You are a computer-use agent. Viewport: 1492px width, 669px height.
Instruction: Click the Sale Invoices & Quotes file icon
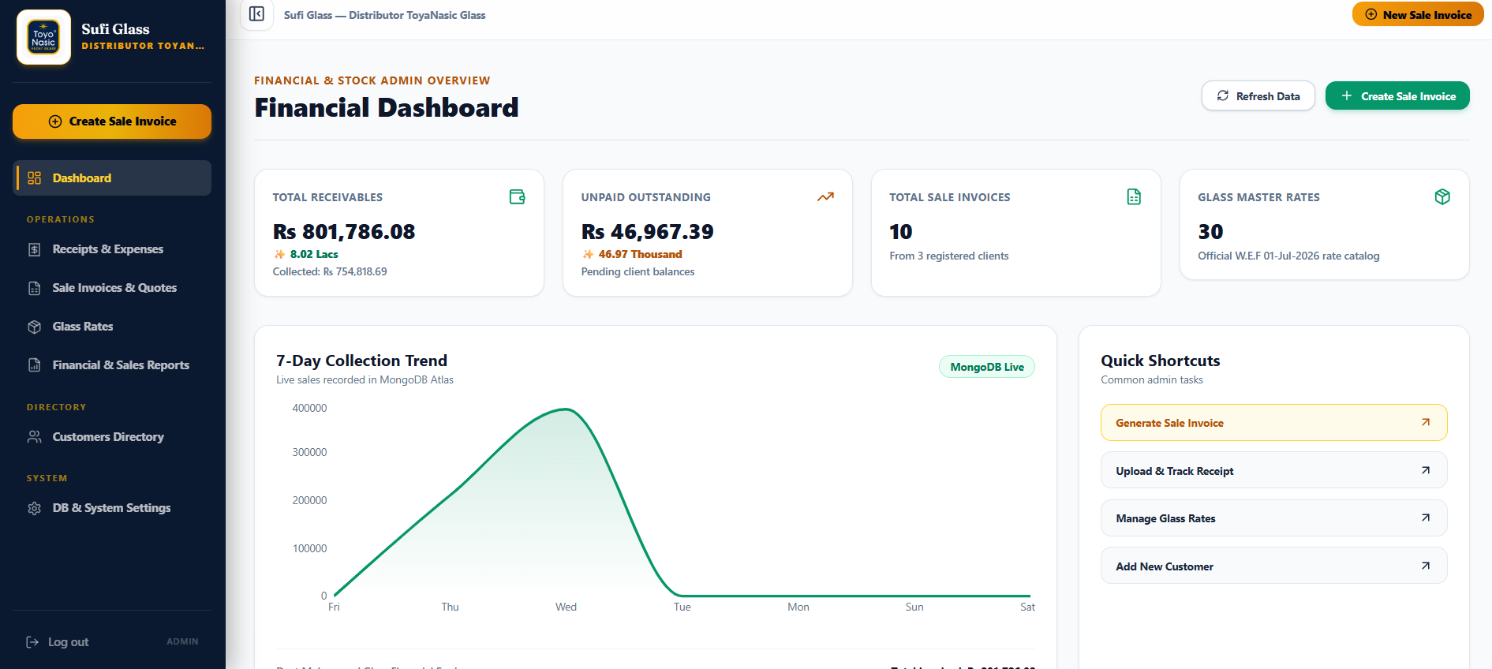coord(35,288)
